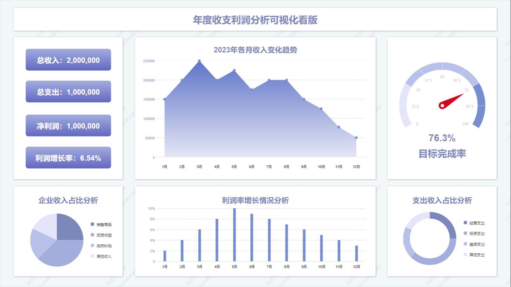Click the 利润率增长情况分析 chart title
This screenshot has height=287, width=511.
point(255,200)
